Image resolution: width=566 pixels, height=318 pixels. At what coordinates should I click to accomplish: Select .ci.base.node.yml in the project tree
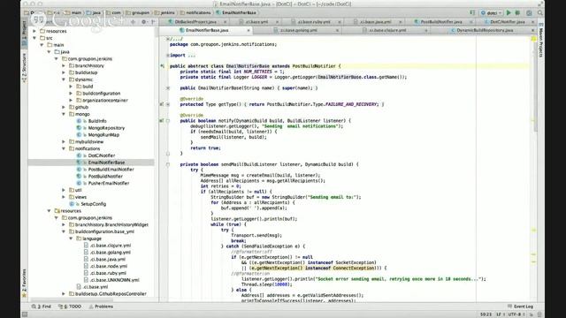pyautogui.click(x=108, y=266)
